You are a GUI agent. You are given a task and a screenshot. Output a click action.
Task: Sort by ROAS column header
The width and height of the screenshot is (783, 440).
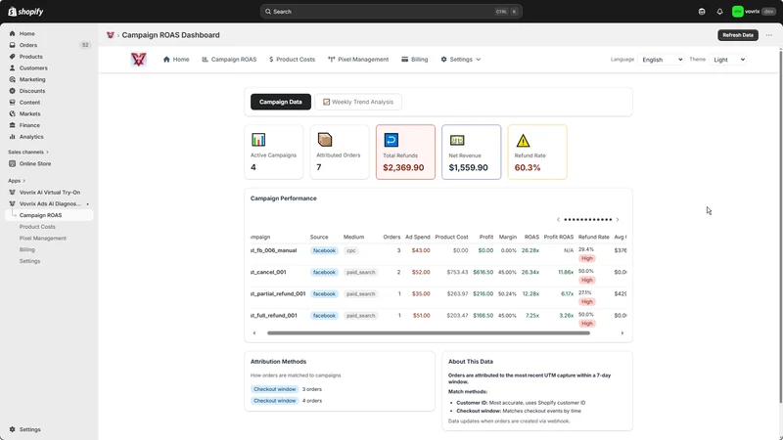(x=531, y=237)
